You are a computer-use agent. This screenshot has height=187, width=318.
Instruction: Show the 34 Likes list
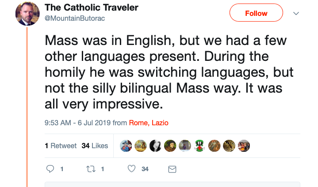tap(95, 146)
